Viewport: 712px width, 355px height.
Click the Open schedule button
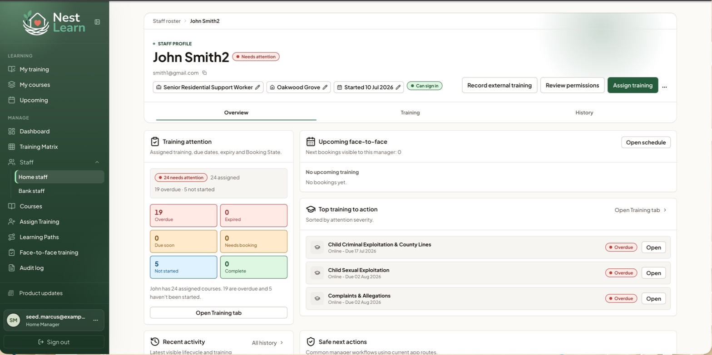pyautogui.click(x=646, y=142)
